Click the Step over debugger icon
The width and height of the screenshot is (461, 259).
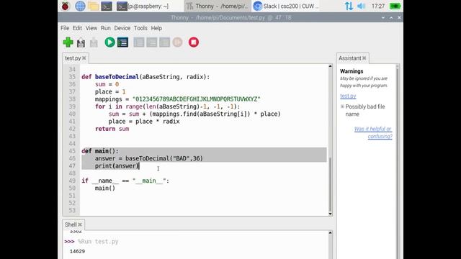(x=139, y=42)
